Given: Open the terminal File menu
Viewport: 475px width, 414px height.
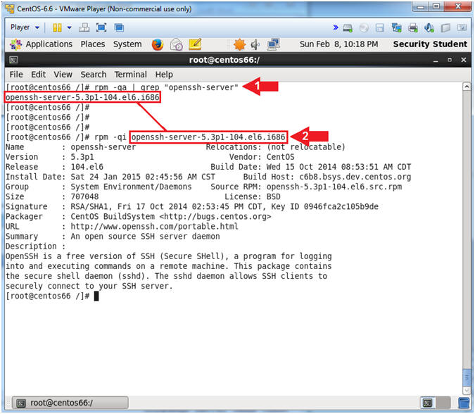Looking at the screenshot, I should [x=16, y=75].
